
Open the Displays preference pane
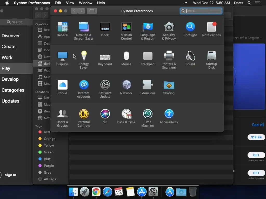[x=62, y=58]
